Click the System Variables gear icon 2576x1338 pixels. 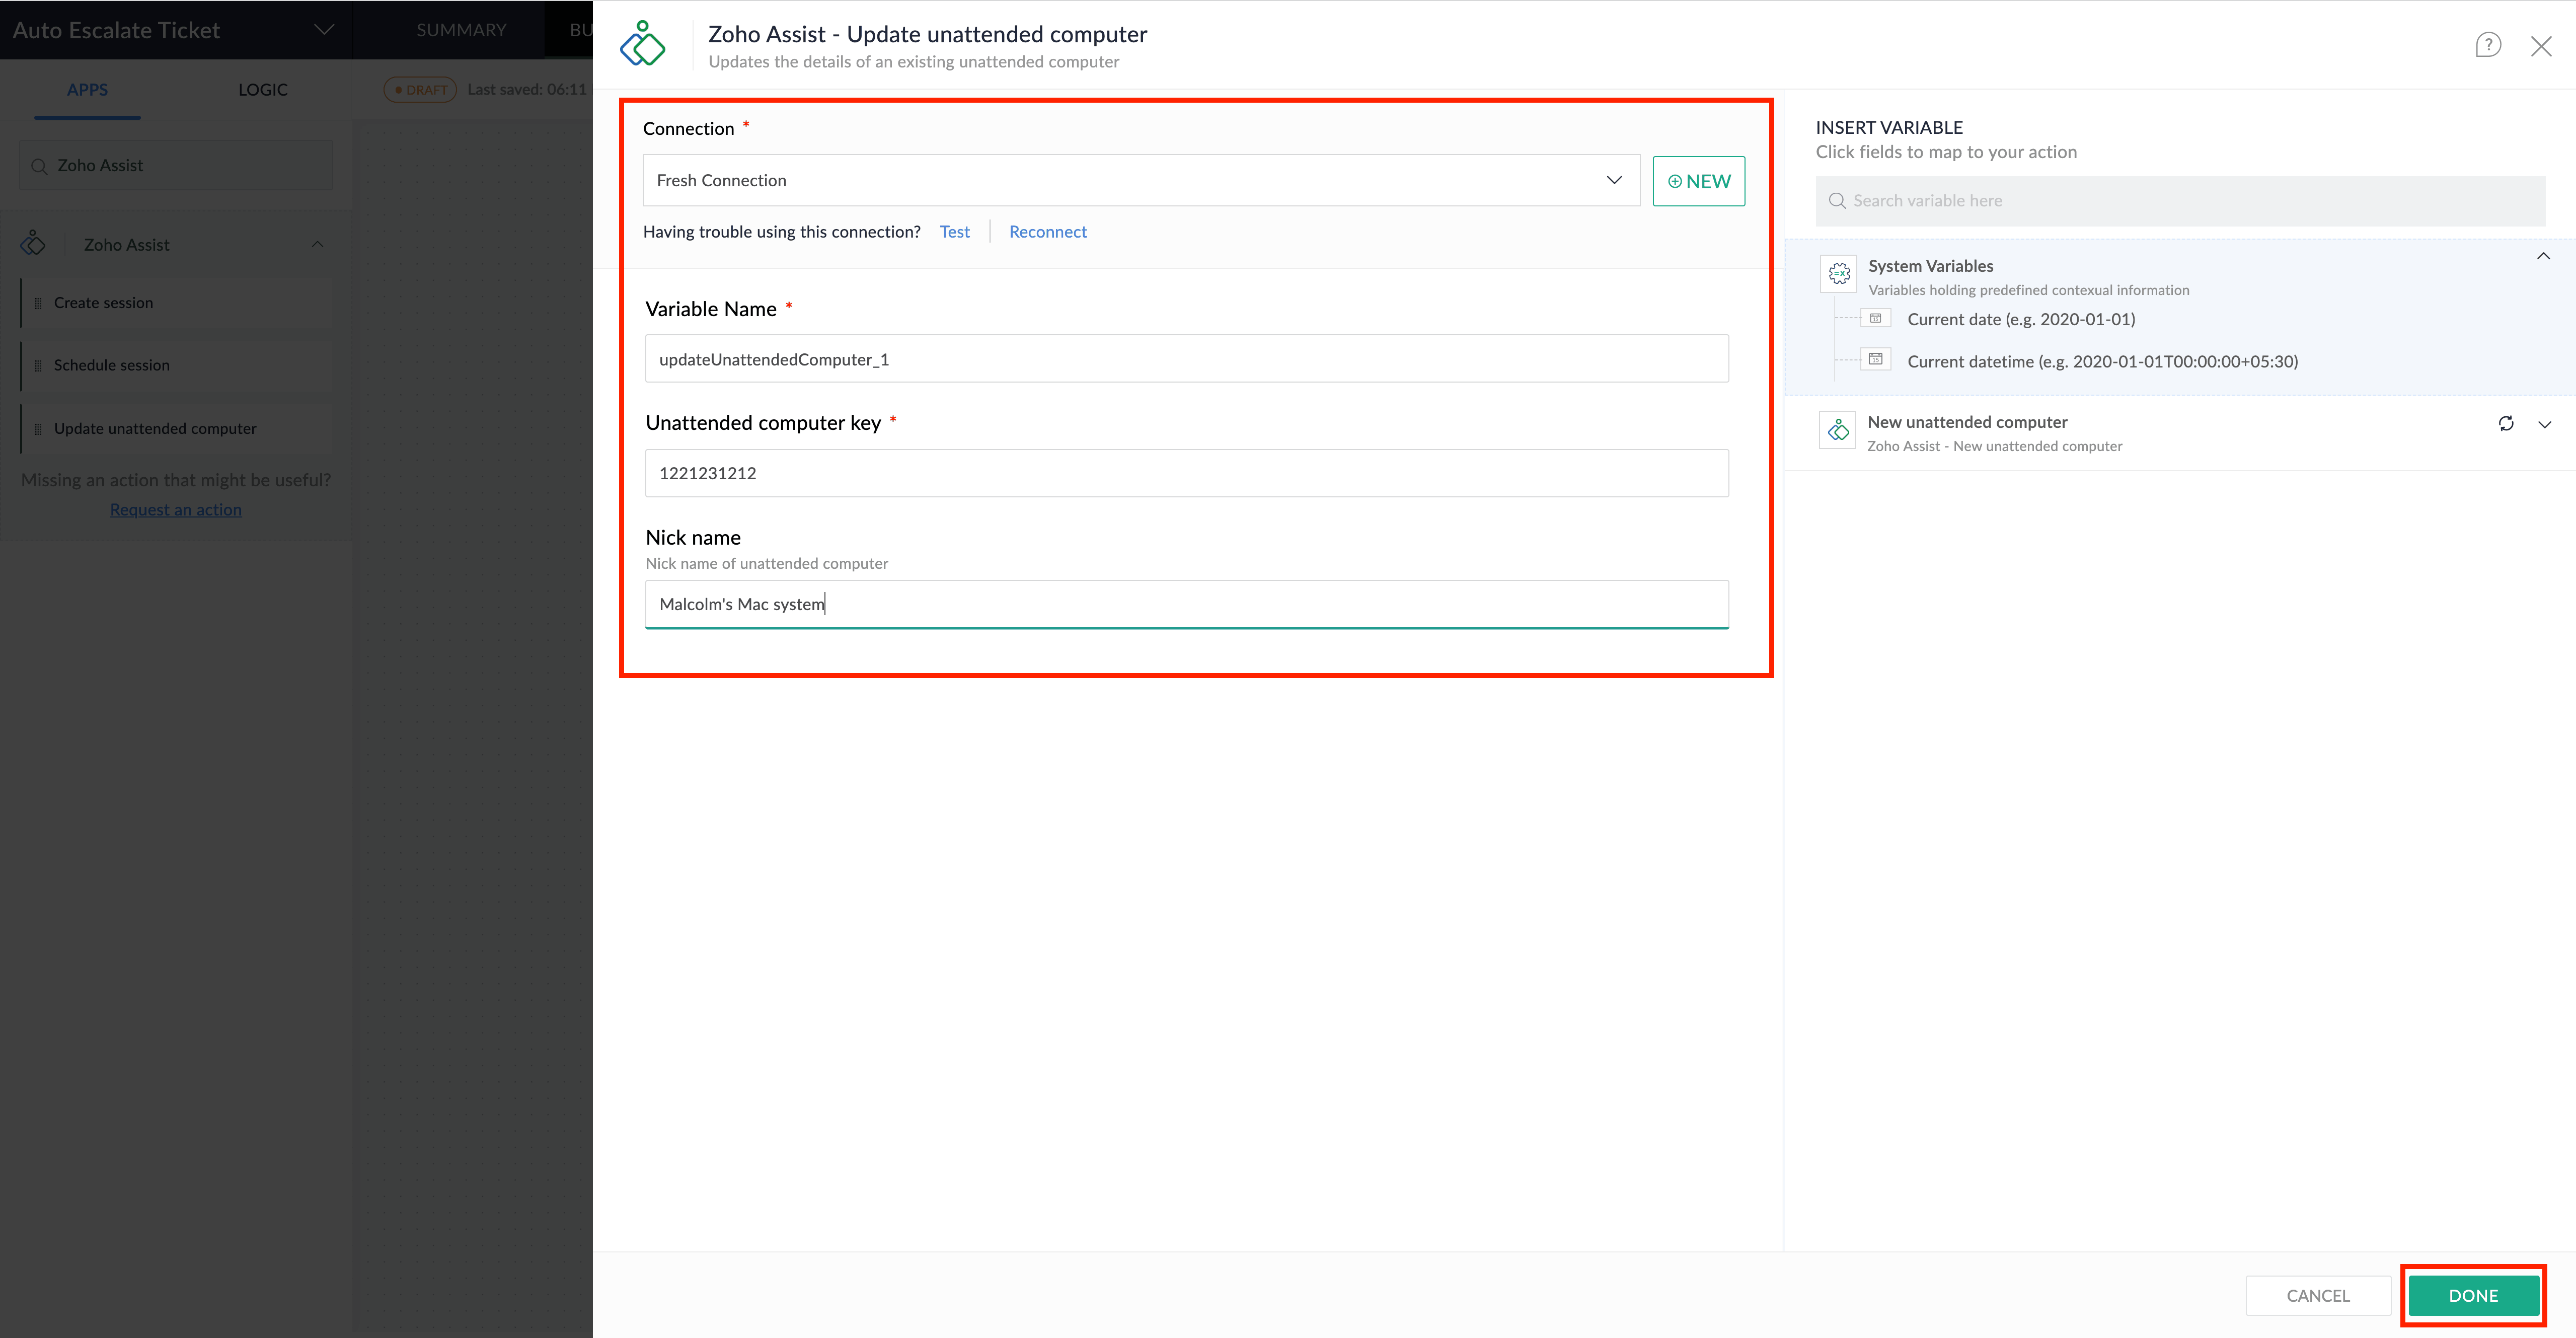click(x=1838, y=273)
